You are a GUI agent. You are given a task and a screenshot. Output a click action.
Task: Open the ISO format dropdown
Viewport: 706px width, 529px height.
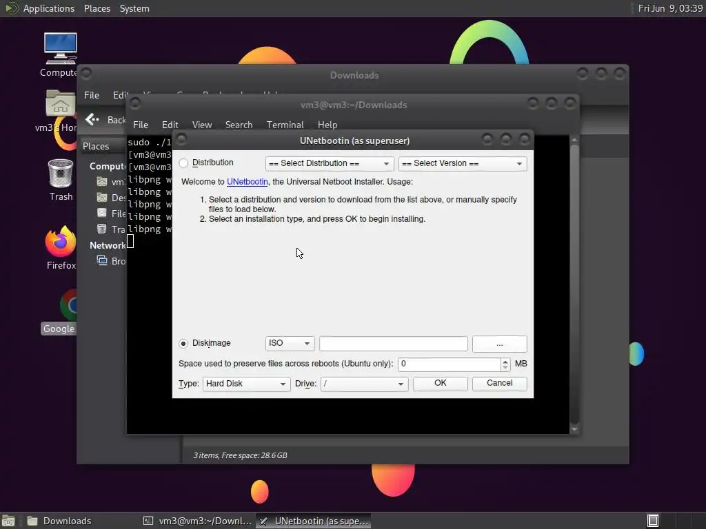coord(290,343)
